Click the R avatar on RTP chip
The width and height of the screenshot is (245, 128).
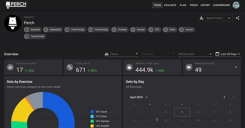(151, 30)
